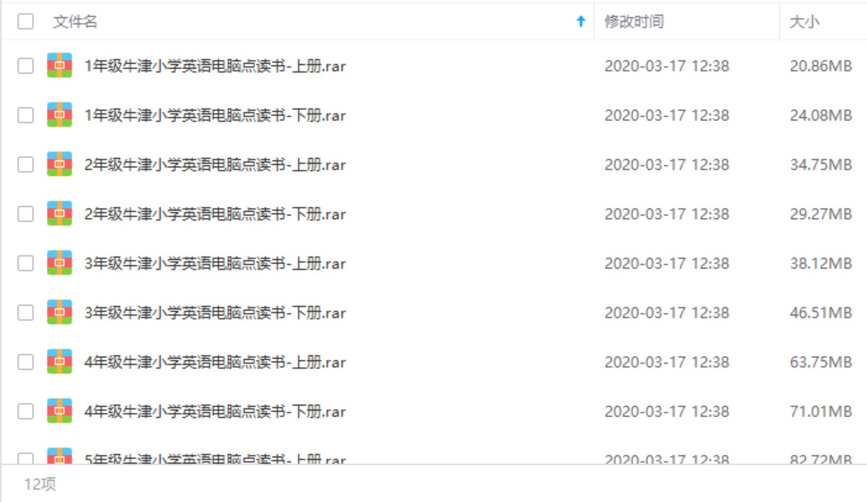Sort by 修改时间 column header

click(634, 22)
